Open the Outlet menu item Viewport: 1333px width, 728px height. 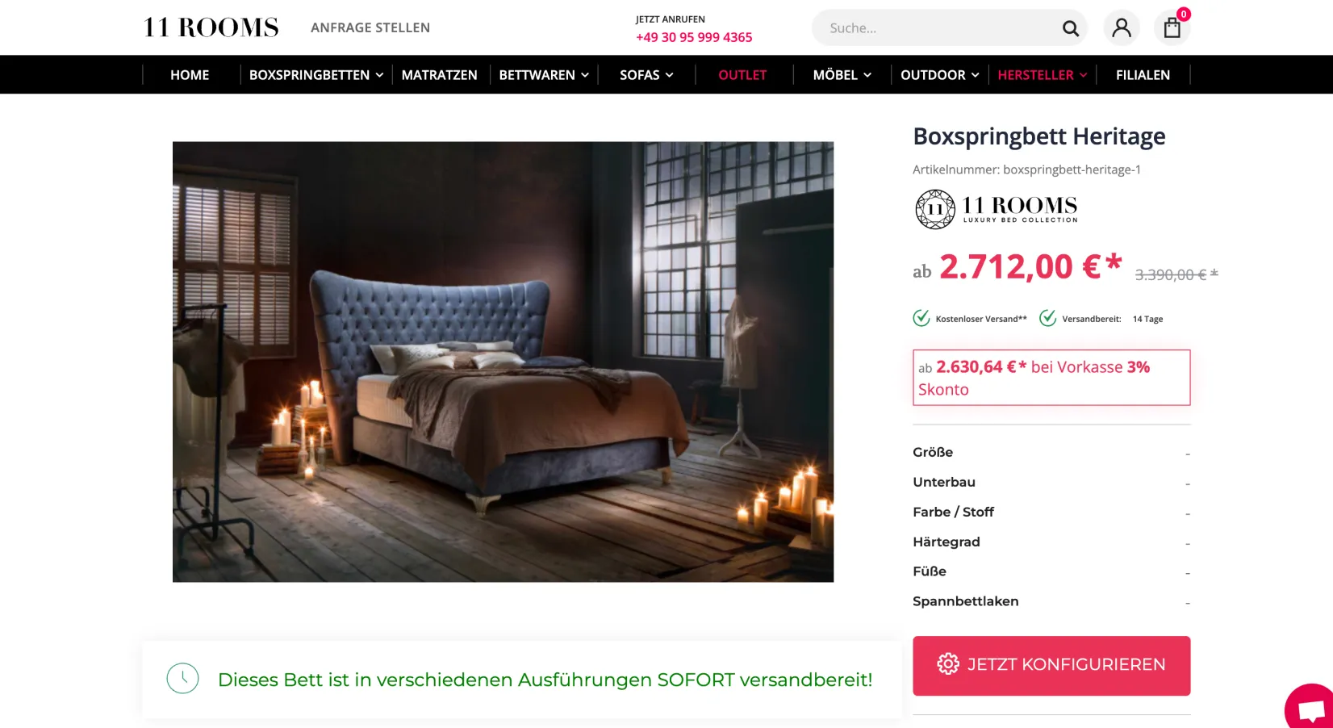[x=742, y=75]
